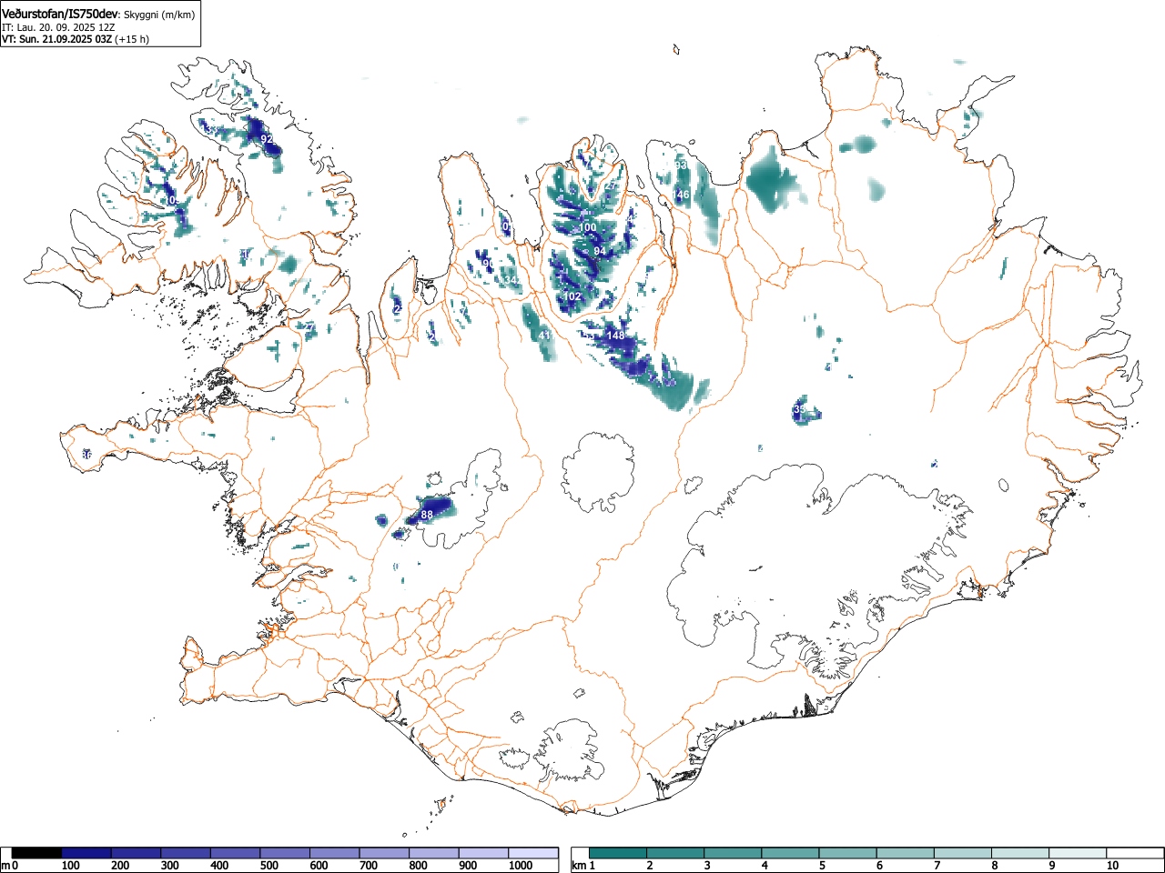Screen dimensions: 1165x873
Task: Click the 'Skyggni (m/km)' label in the header
Action: [x=160, y=14]
